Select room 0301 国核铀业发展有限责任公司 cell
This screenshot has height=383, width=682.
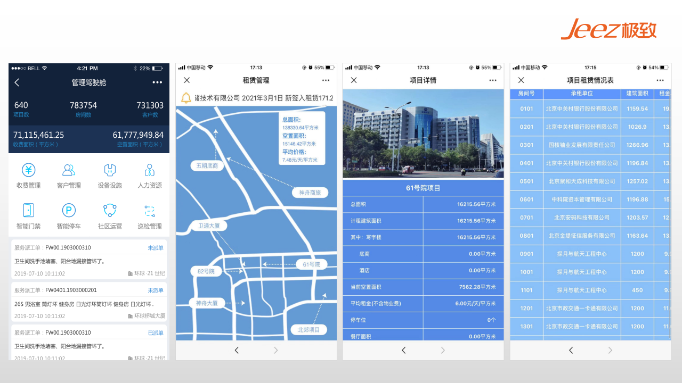pyautogui.click(x=582, y=145)
